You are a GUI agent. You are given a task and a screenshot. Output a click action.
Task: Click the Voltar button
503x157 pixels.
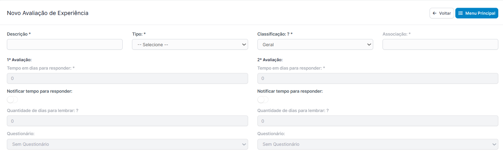tap(442, 13)
